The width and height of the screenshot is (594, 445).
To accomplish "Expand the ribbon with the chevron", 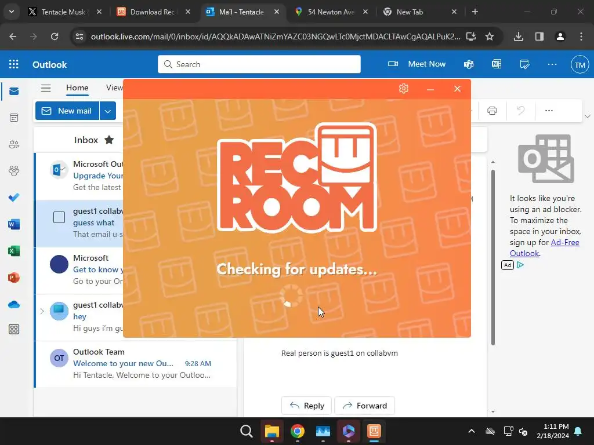I will (x=587, y=116).
